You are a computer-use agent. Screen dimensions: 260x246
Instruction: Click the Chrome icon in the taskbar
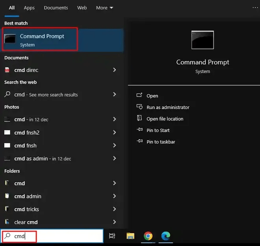pos(148,236)
